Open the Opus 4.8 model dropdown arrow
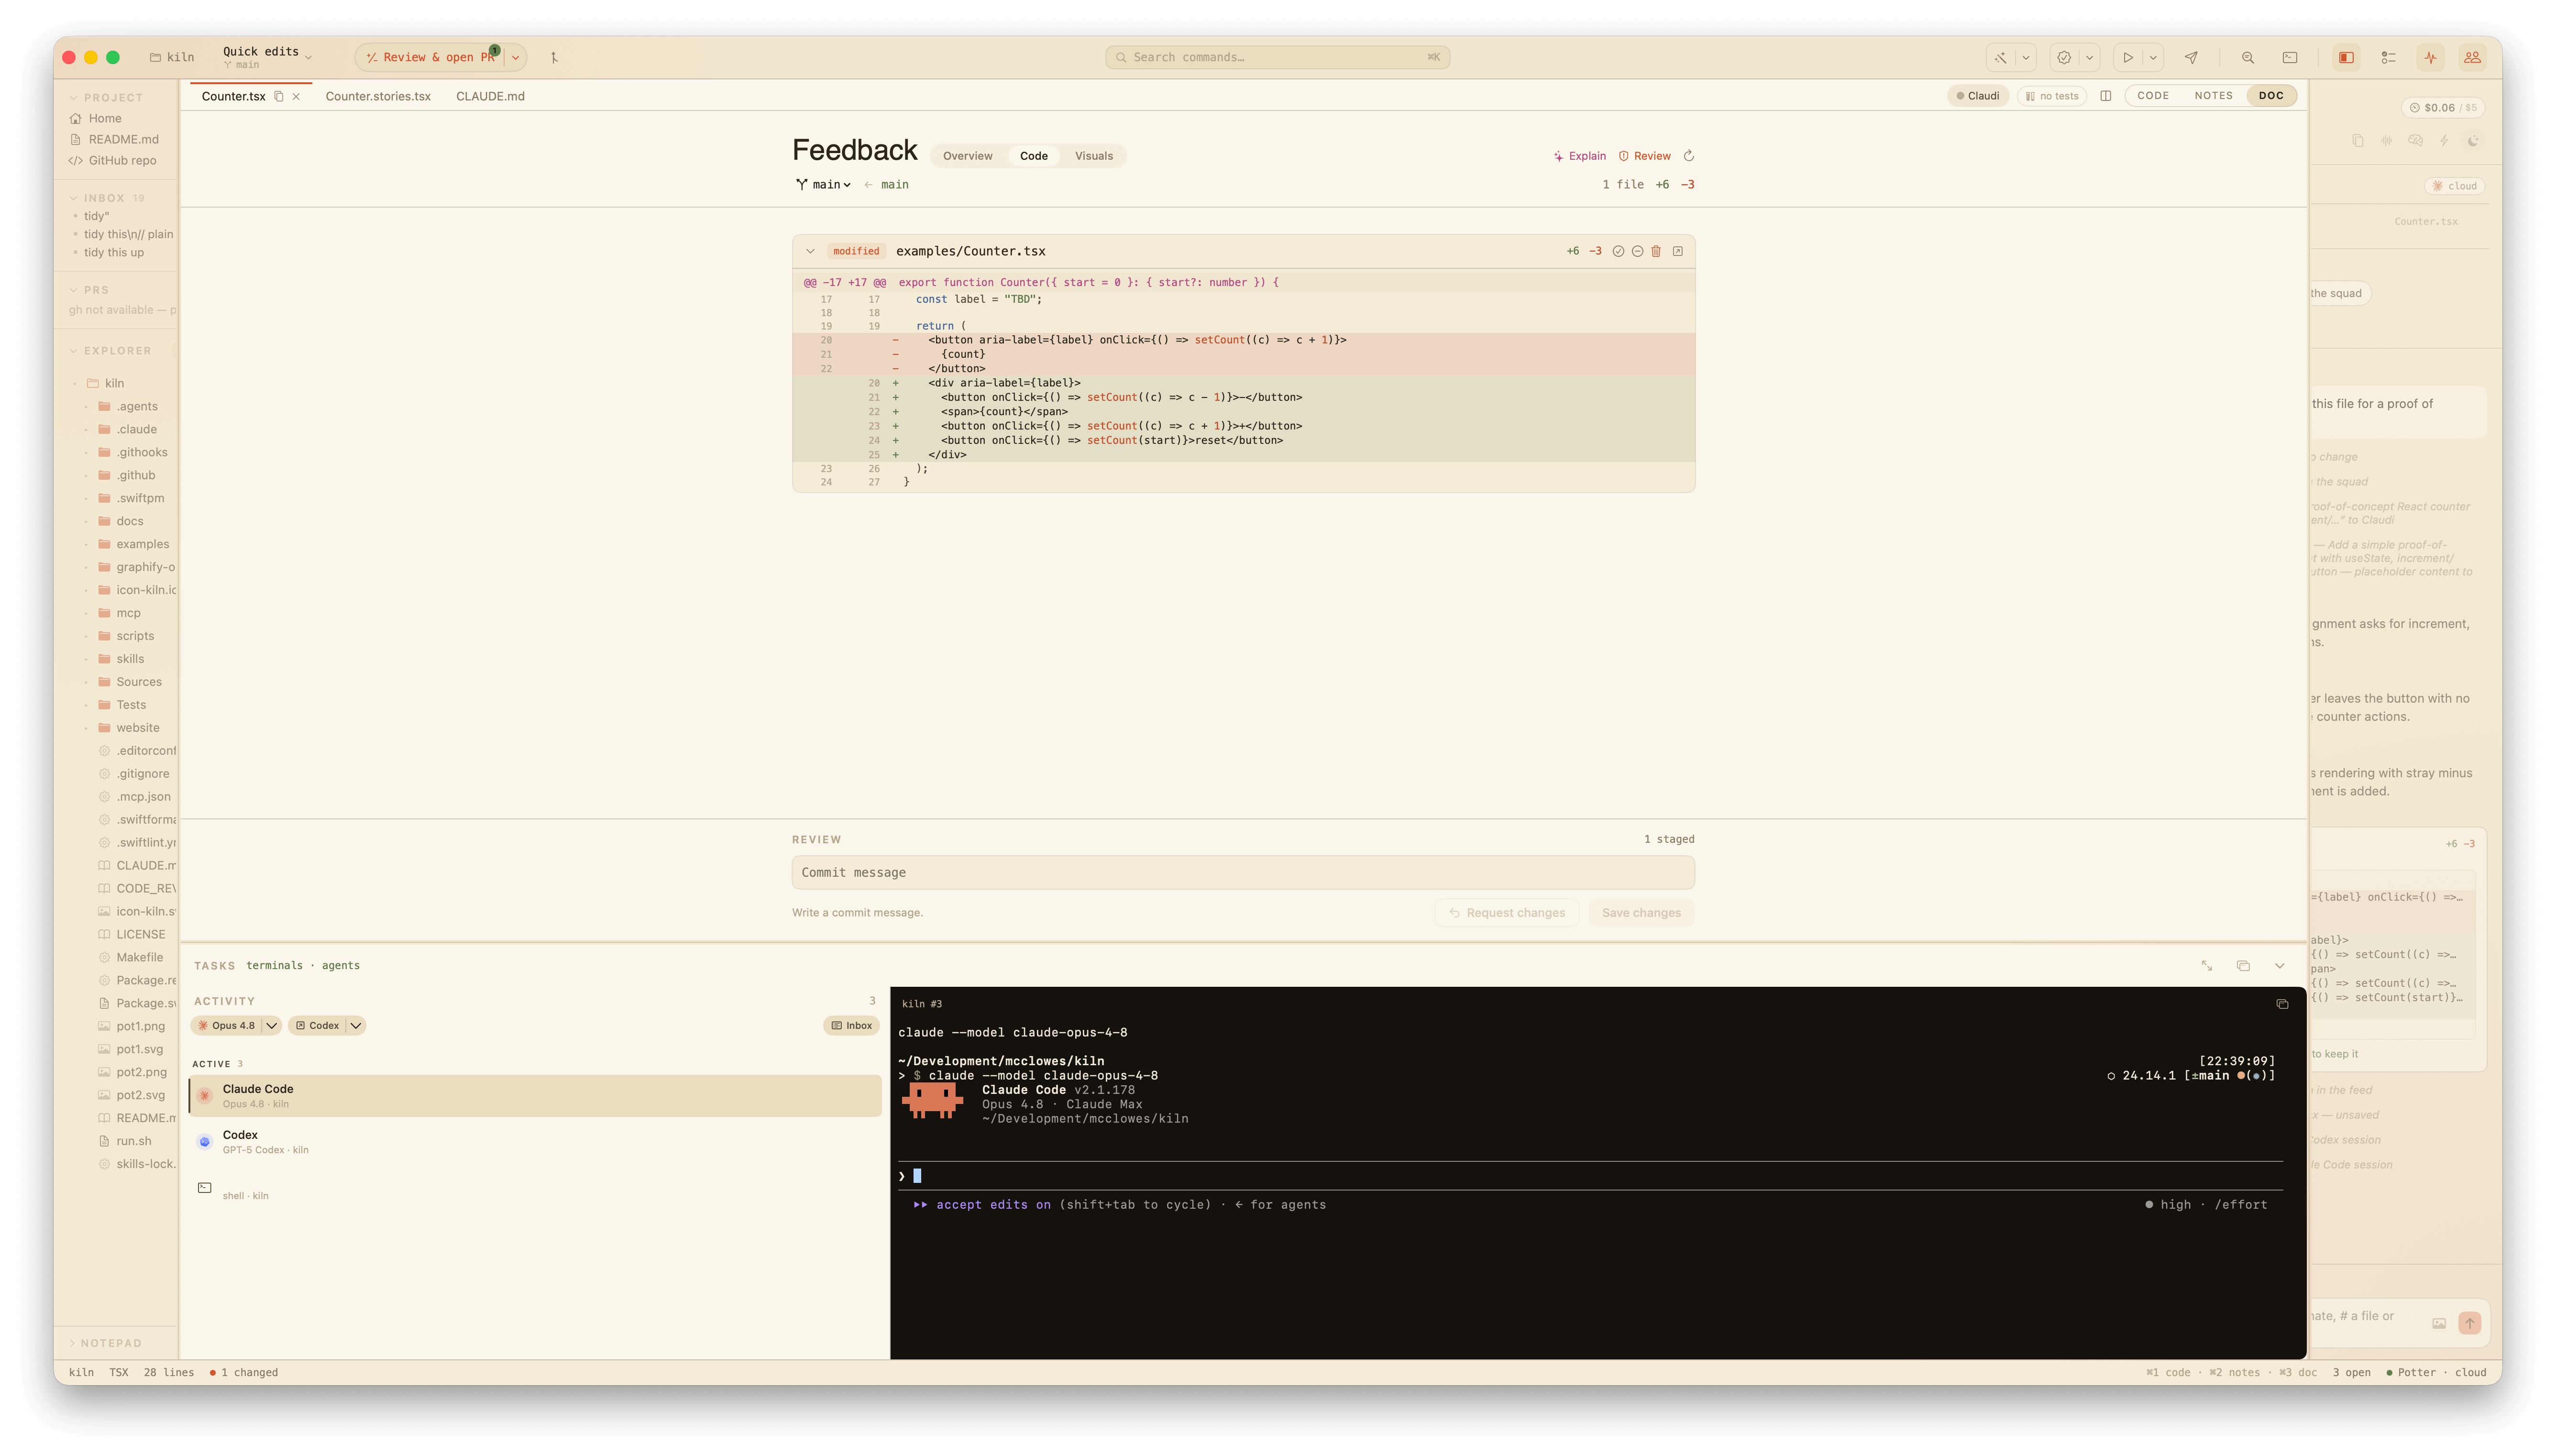 (x=271, y=1025)
